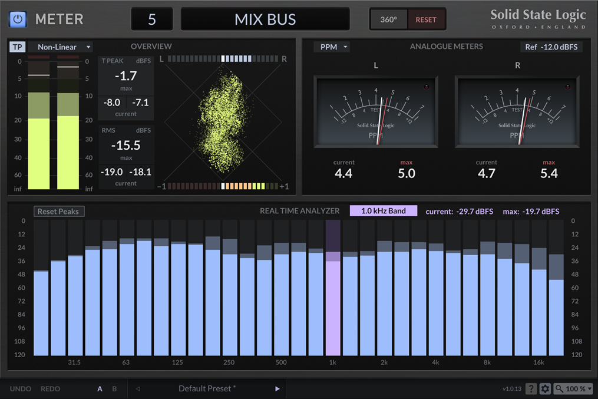598x399 pixels.
Task: Click the UNDO control
Action: [21, 389]
